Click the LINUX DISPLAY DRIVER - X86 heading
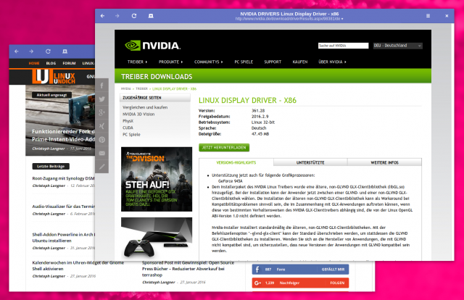 point(247,100)
